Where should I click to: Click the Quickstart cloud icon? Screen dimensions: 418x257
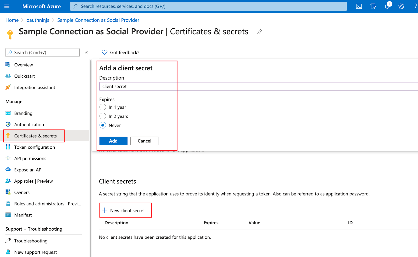8,76
